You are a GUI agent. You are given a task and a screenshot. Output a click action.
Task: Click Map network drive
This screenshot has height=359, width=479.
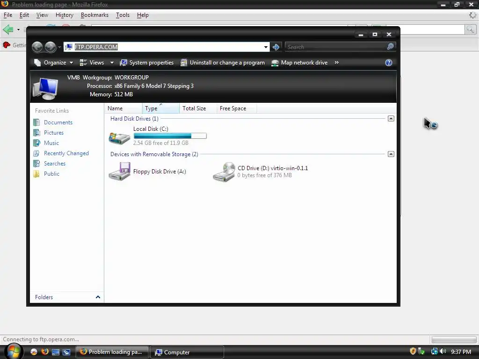[x=299, y=63]
